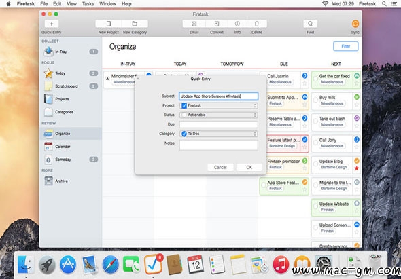
Task: Open iTunes from the Dock
Action: tap(281, 264)
